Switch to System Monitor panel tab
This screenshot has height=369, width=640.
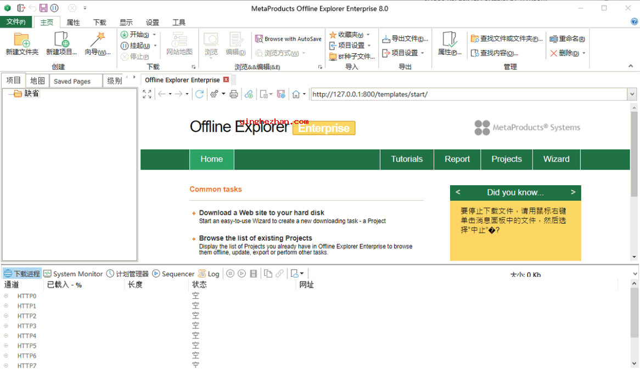tap(74, 274)
